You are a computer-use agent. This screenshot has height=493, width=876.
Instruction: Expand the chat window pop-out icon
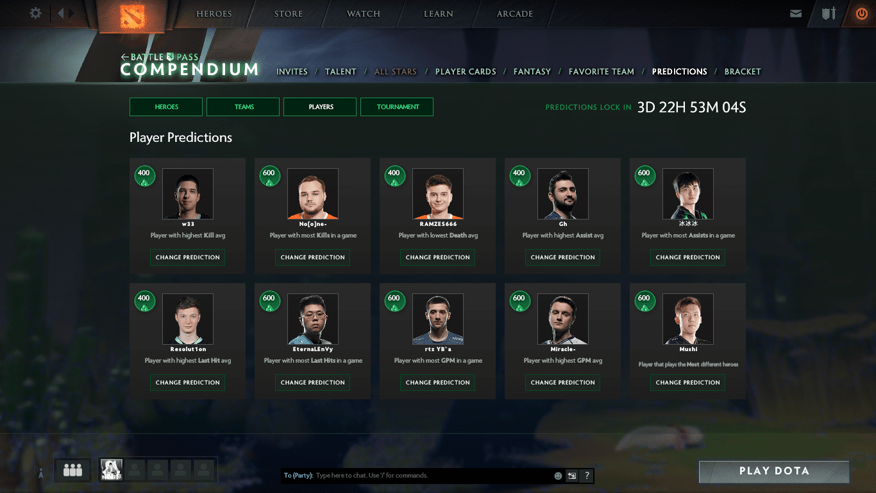(x=572, y=476)
